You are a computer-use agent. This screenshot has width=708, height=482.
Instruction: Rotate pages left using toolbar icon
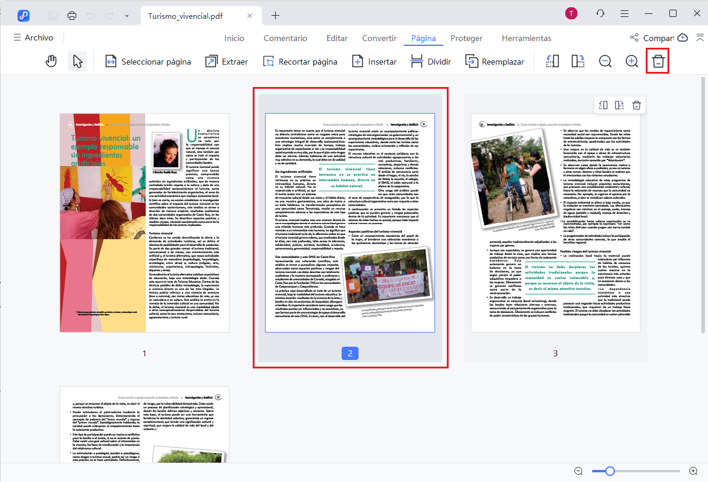pos(551,62)
